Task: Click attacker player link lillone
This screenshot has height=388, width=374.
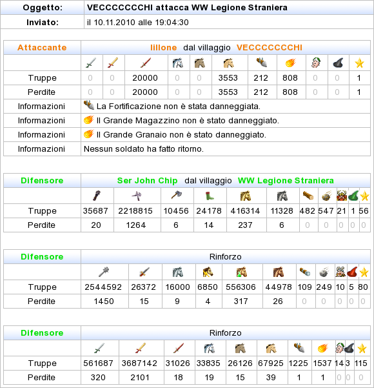Action: [163, 48]
